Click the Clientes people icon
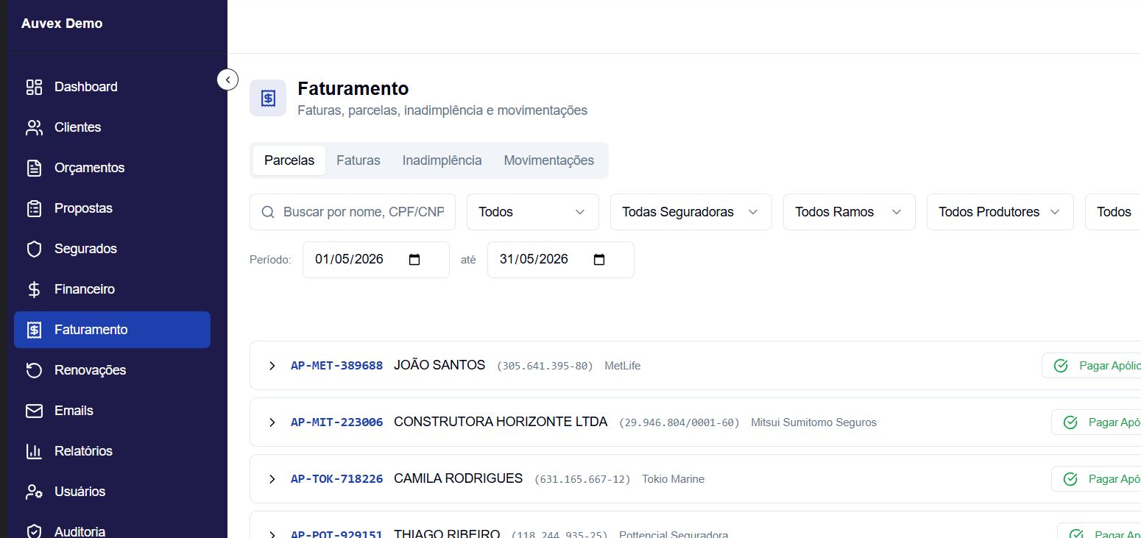The height and width of the screenshot is (538, 1141). 34,127
